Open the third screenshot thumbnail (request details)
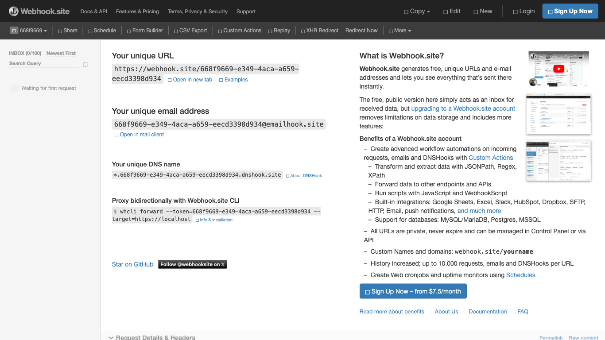This screenshot has height=340, width=605. pos(558,161)
